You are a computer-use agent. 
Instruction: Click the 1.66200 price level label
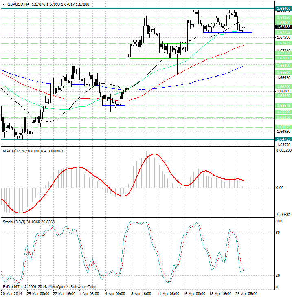pos(283,86)
